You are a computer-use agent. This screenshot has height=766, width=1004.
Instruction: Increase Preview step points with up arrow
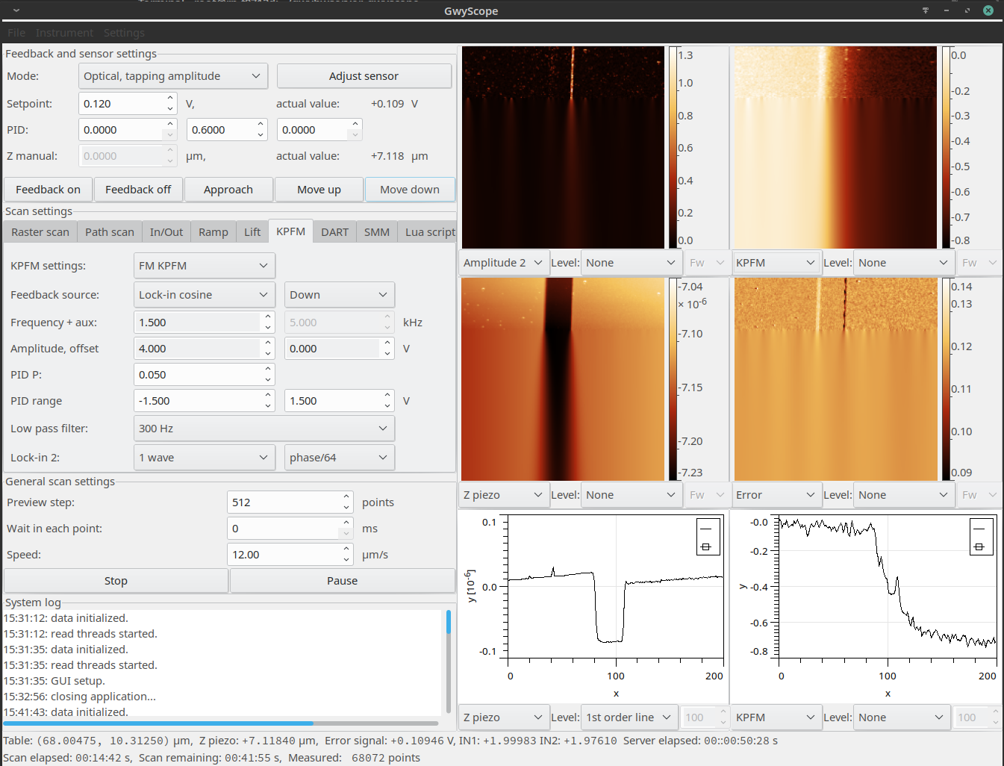[346, 496]
